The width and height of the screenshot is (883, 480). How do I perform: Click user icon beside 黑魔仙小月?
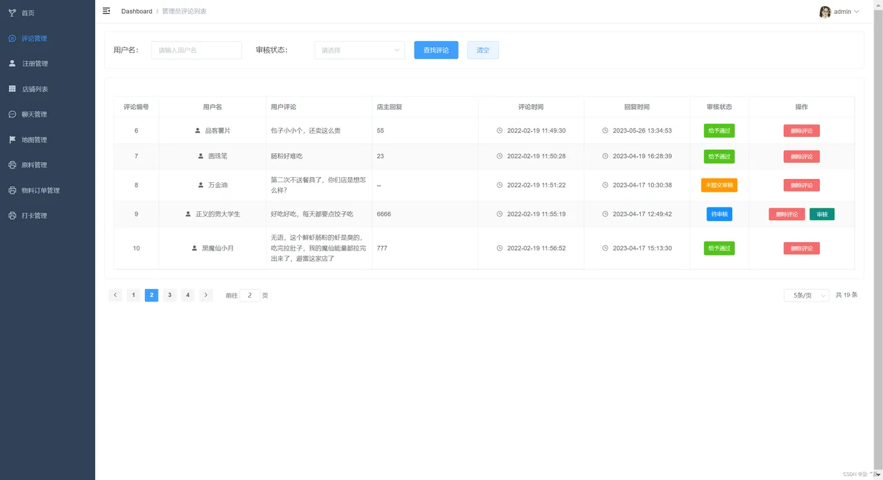pyautogui.click(x=195, y=248)
